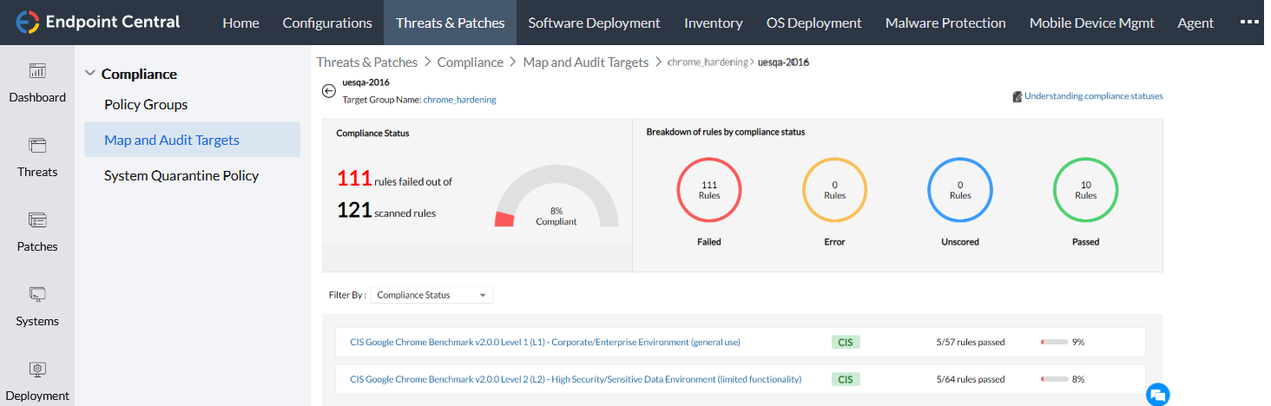Viewport: 1271px width, 406px height.
Task: Click the chrome_hardening target group link
Action: tap(459, 100)
